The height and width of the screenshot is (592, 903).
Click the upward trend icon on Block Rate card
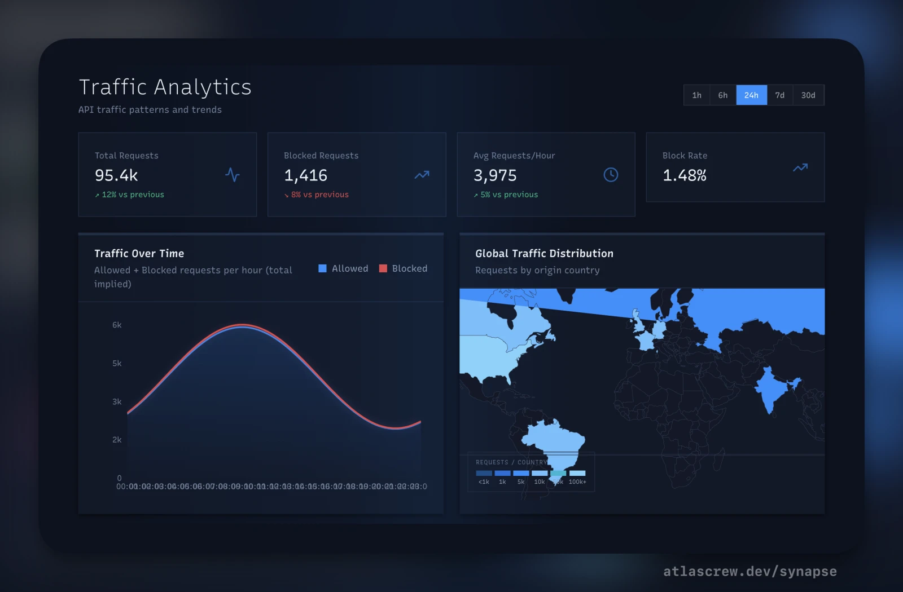[799, 167]
